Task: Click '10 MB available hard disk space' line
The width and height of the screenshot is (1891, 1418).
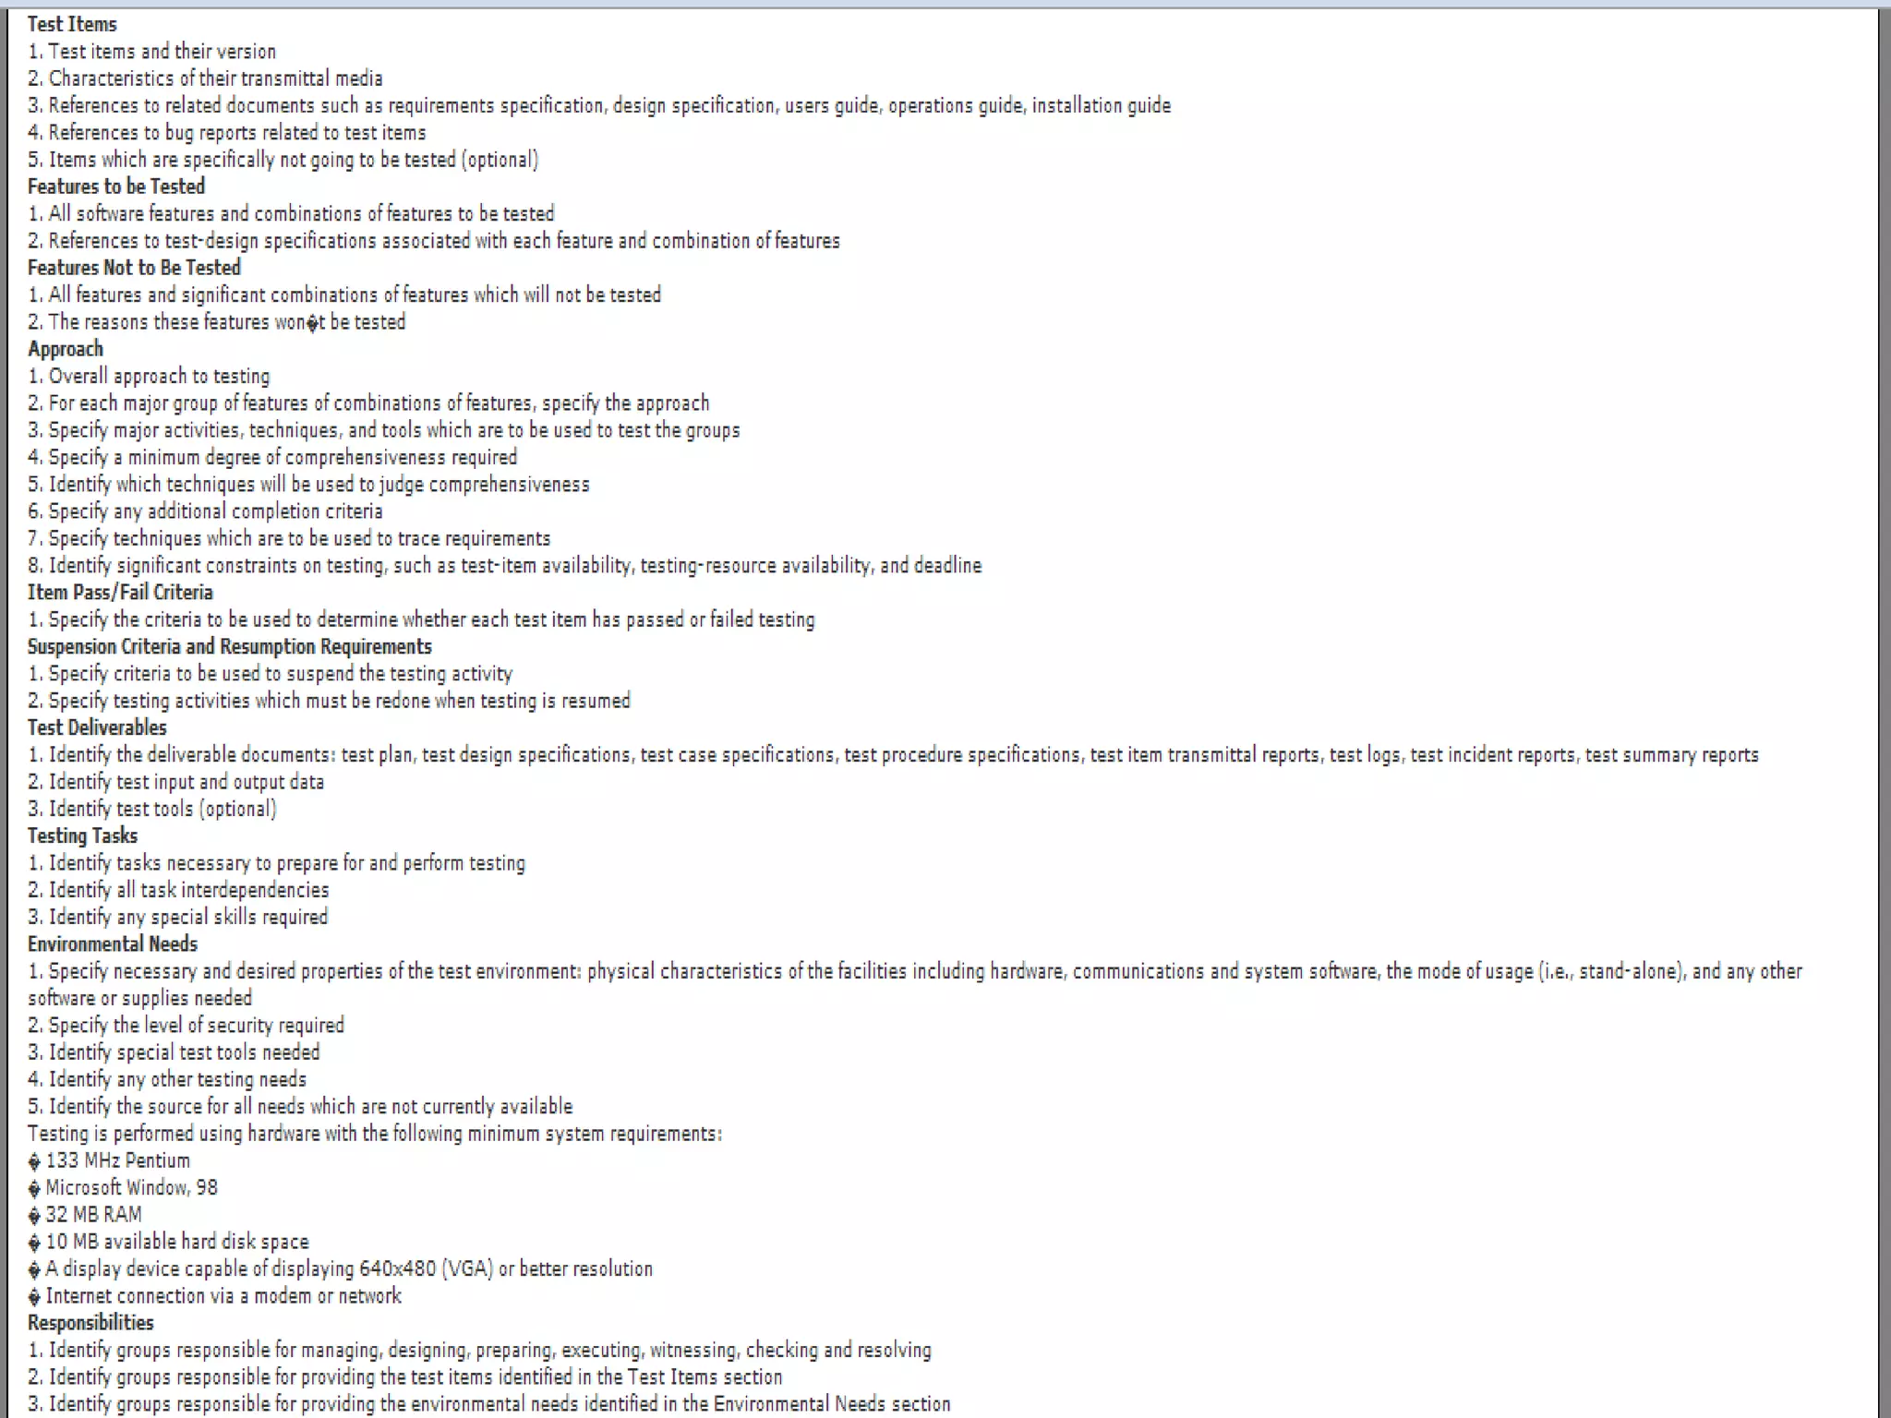Action: pyautogui.click(x=168, y=1242)
